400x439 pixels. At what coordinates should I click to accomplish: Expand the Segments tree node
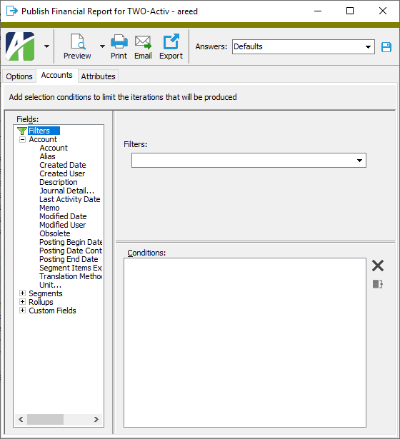(22, 293)
